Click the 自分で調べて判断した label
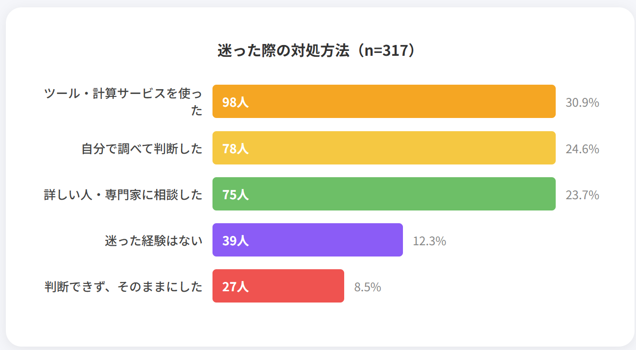636x350 pixels. pos(141,149)
